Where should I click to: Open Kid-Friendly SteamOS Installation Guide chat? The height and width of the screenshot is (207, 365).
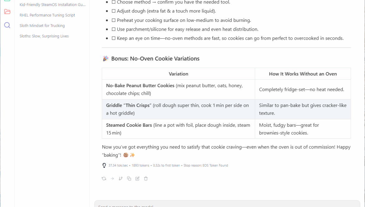pos(52,5)
